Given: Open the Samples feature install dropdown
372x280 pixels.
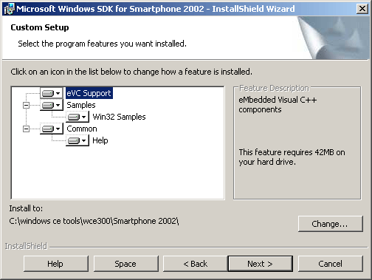Looking at the screenshot, I should pyautogui.click(x=51, y=105).
